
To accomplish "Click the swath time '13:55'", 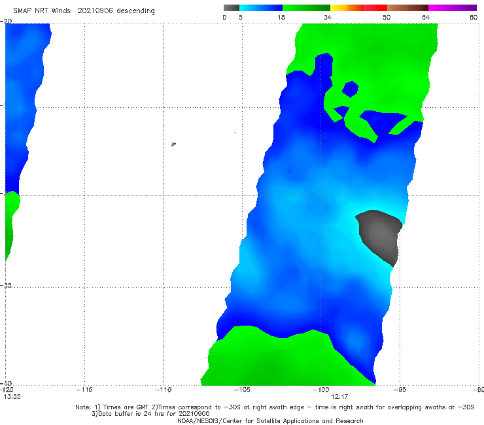I will pos(12,397).
